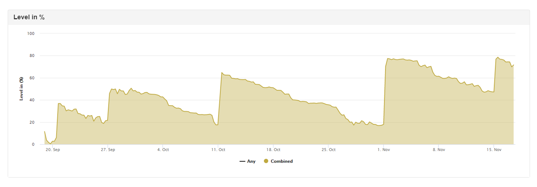Viewport: 537px width, 187px height.
Task: Click the '8. Nov' x-axis label
Action: (439, 150)
